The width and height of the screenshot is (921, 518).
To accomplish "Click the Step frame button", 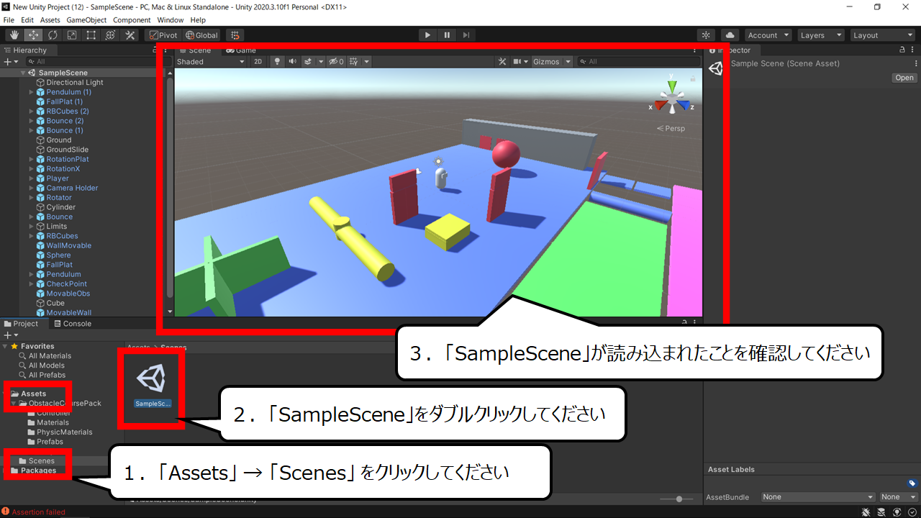I will point(466,35).
